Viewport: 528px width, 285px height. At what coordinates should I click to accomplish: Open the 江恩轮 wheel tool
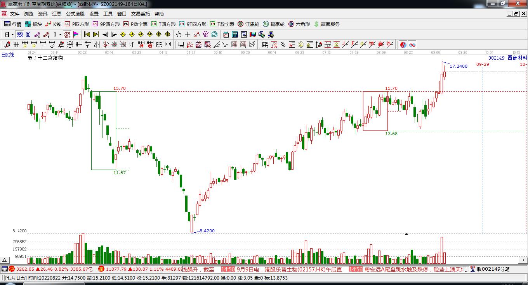click(248, 24)
